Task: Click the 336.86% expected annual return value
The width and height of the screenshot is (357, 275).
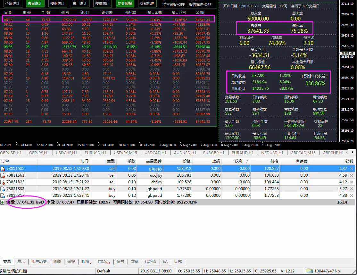Action: (315, 84)
